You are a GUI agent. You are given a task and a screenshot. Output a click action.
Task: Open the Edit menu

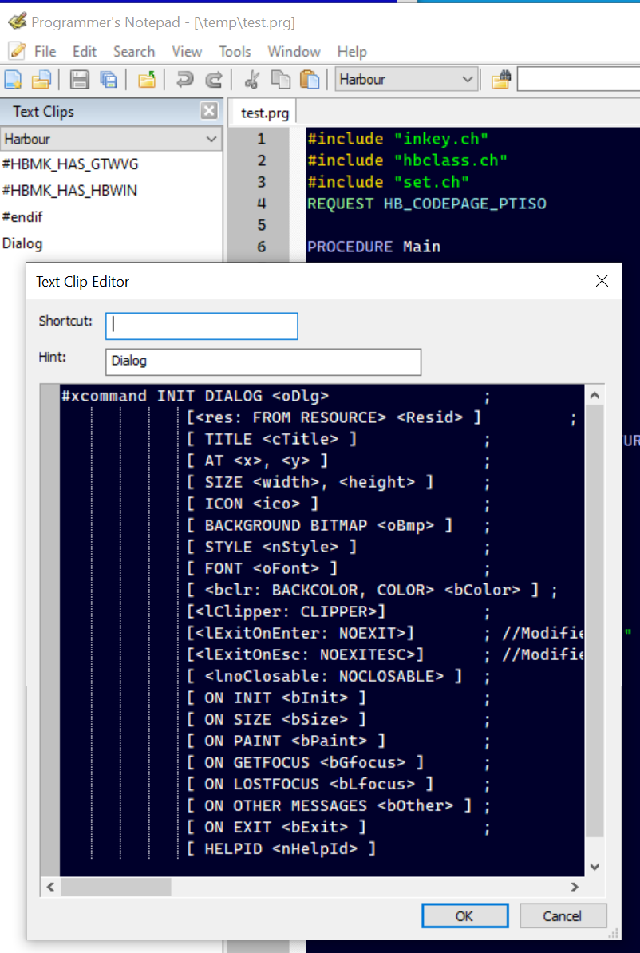(x=85, y=52)
